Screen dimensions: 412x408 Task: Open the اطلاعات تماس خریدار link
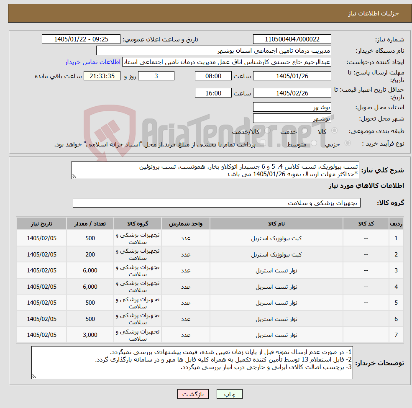(x=93, y=62)
